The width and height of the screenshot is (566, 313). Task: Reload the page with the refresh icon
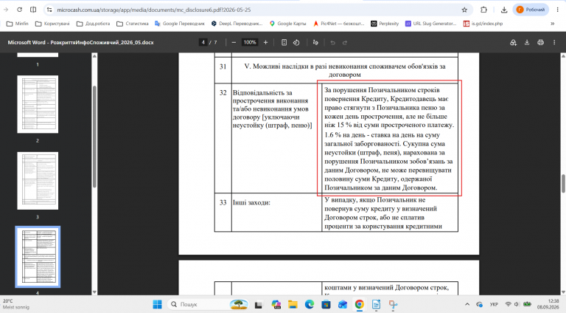pos(19,10)
